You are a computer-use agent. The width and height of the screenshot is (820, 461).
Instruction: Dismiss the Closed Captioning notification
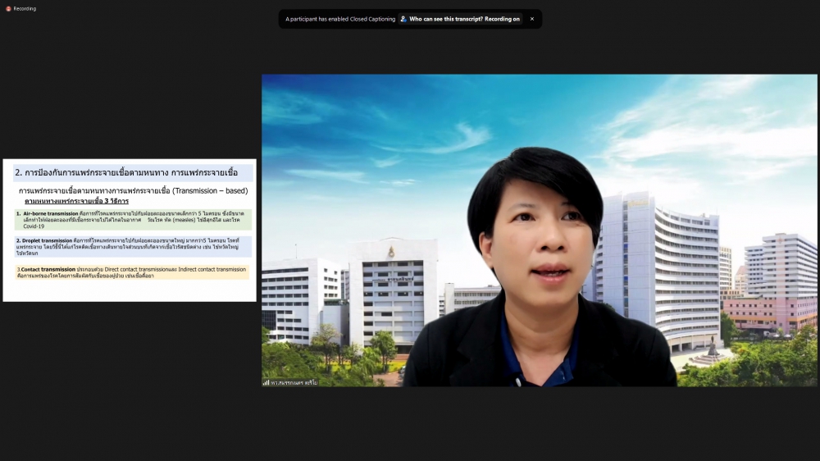531,19
